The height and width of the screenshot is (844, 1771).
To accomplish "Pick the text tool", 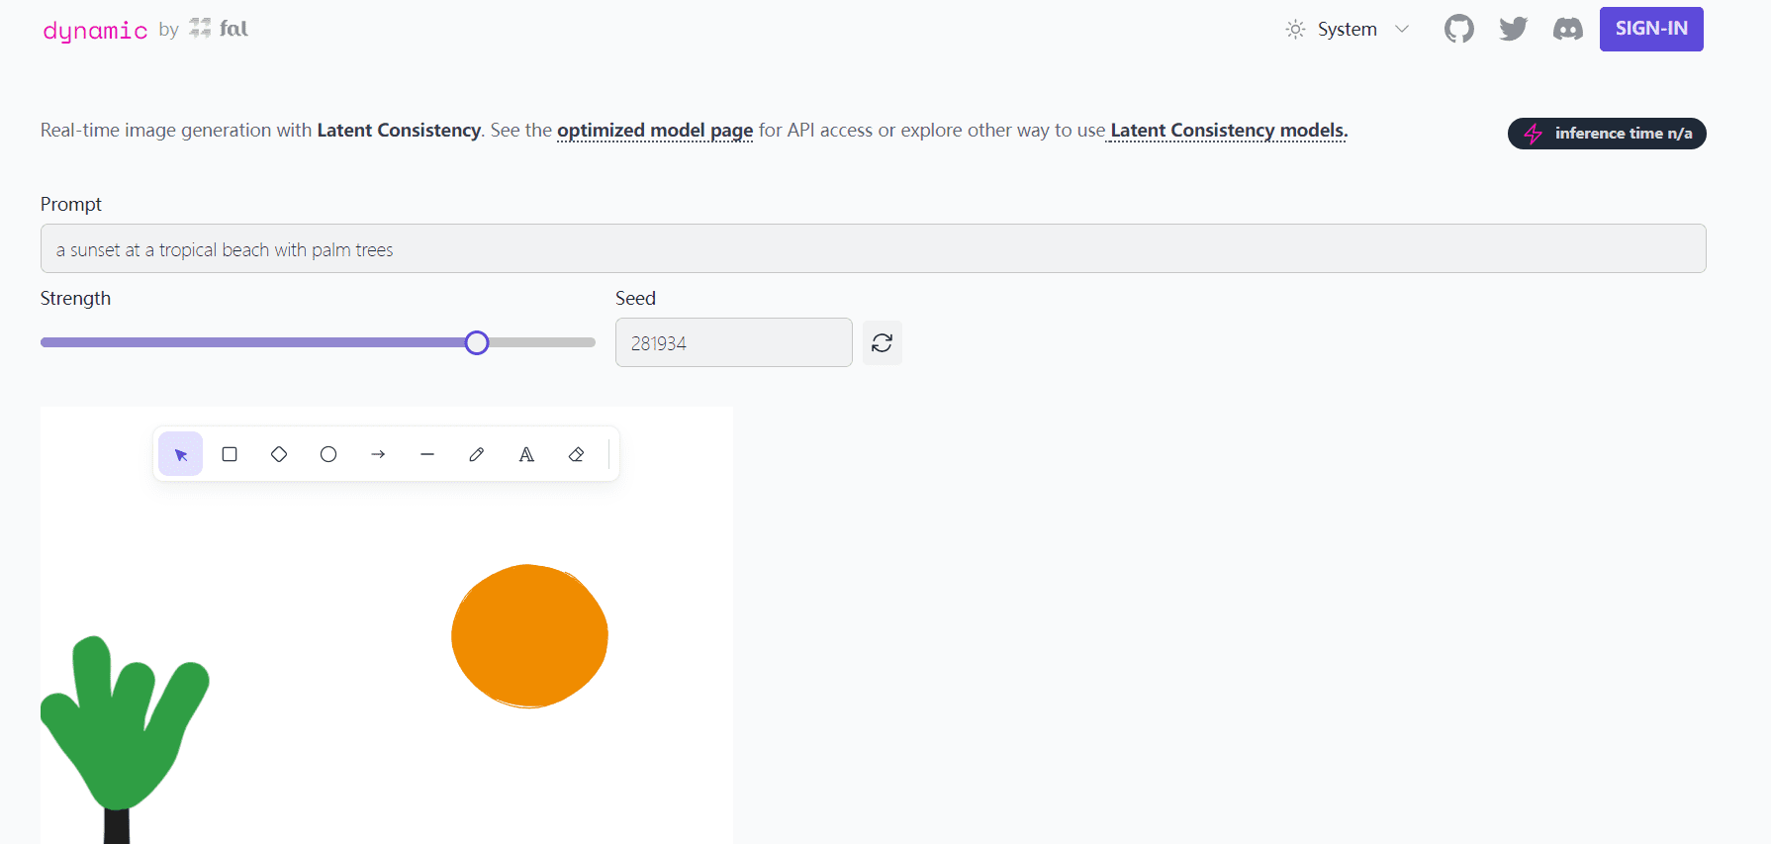I will [526, 454].
